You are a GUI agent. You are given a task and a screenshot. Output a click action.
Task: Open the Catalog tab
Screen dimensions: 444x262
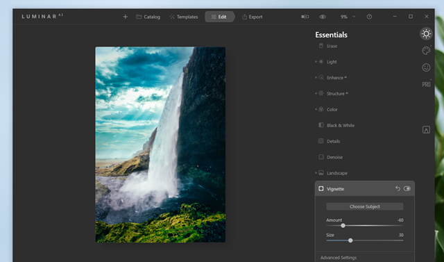pyautogui.click(x=148, y=17)
